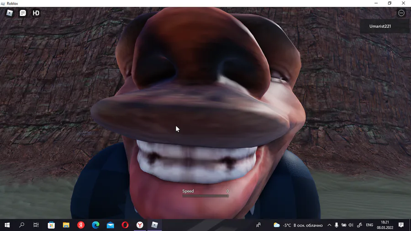Open File Explorer from taskbar
Viewport: 411px width, 231px height.
coord(66,225)
